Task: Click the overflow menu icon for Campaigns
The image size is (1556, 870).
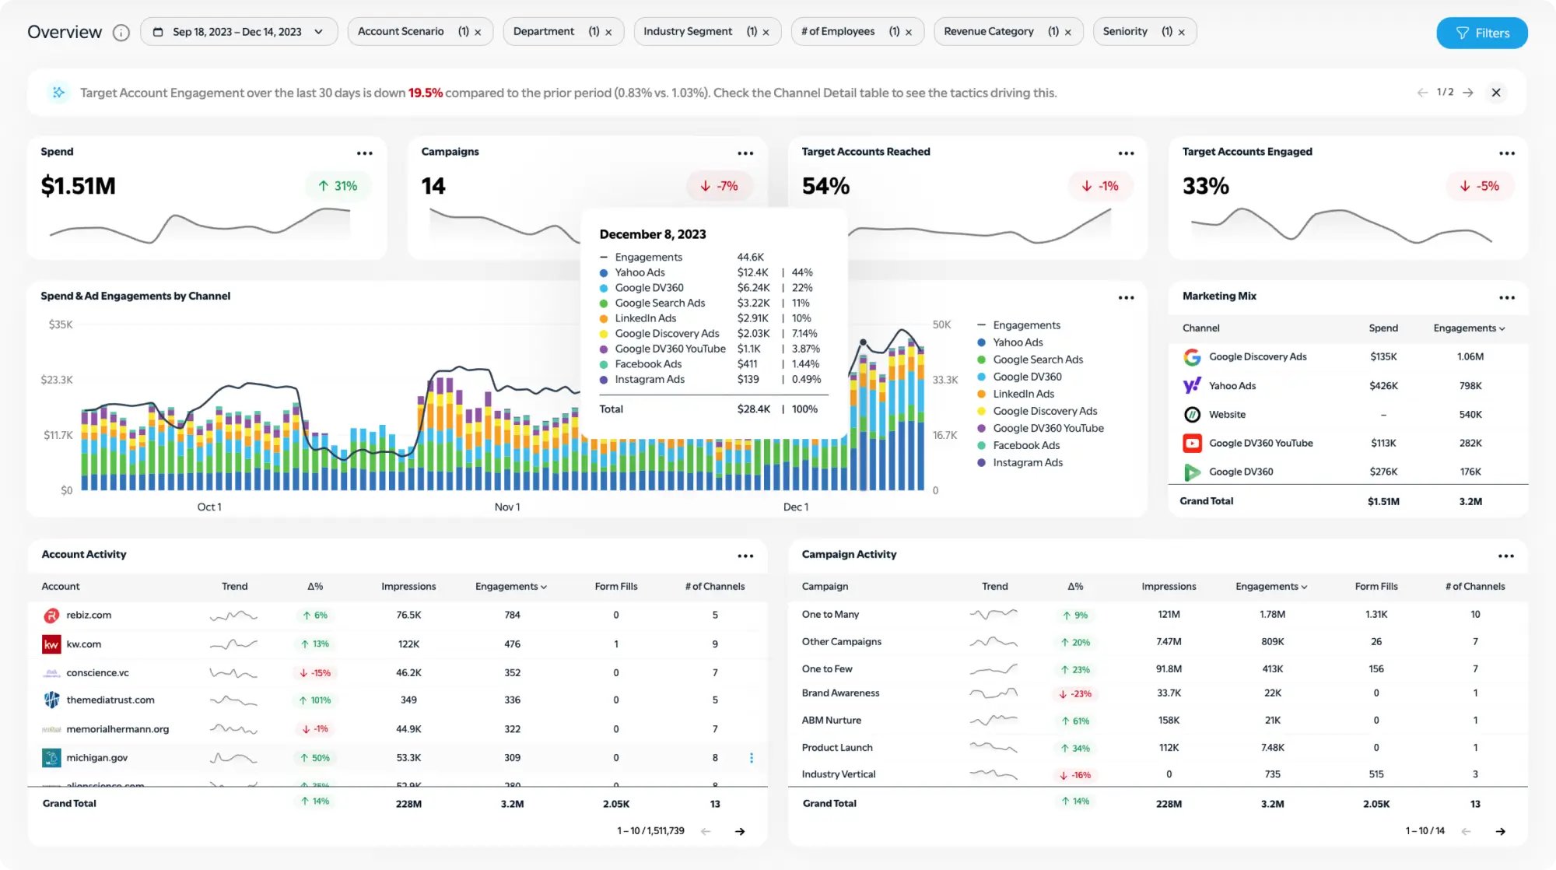Action: point(745,153)
